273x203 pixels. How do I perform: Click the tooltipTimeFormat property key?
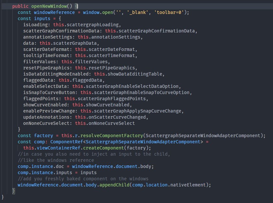(46, 55)
